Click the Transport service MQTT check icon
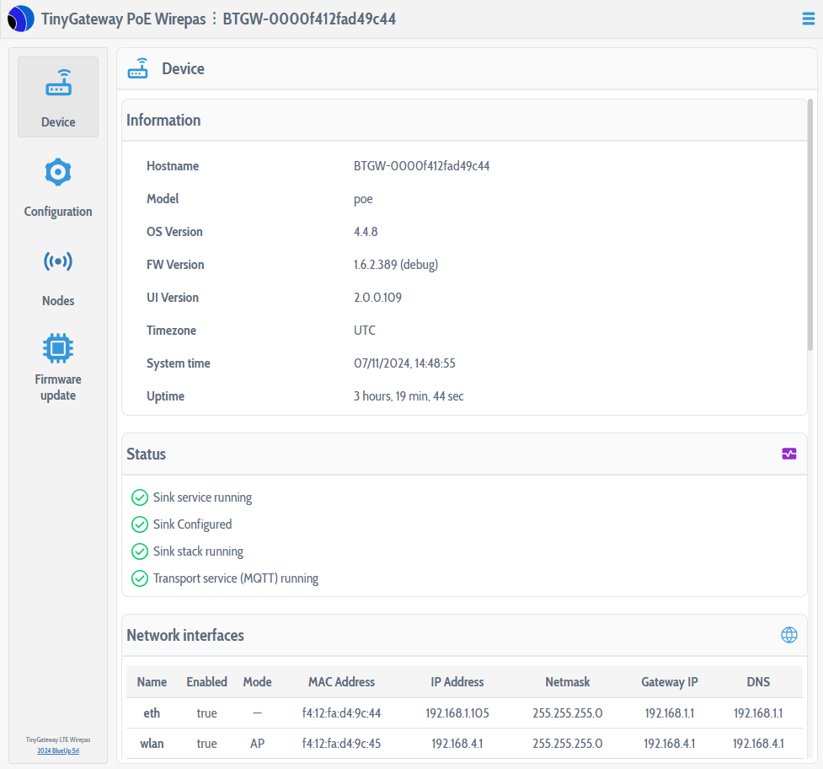823x769 pixels. (140, 578)
